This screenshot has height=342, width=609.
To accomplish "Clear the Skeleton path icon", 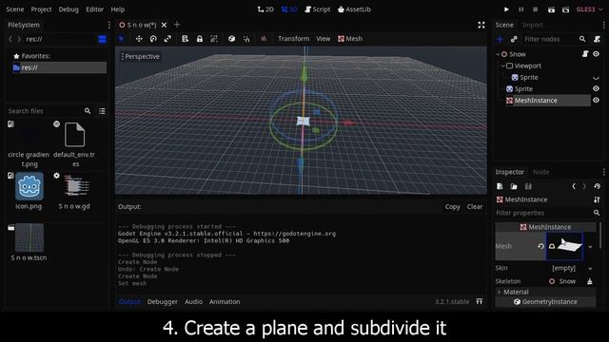I will (590, 281).
